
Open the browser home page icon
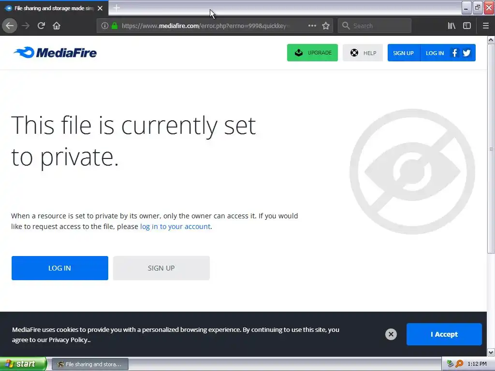(57, 26)
